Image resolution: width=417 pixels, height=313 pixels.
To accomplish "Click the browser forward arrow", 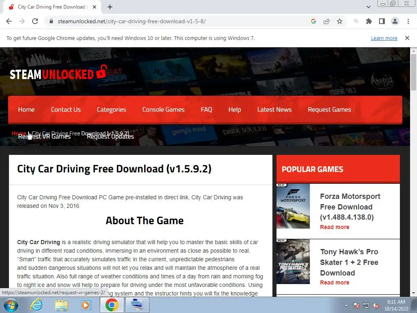I will pos(22,21).
